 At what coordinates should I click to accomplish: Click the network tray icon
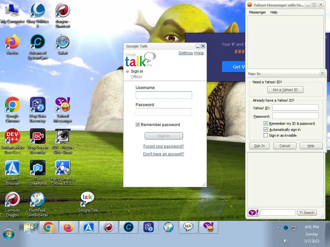(x=294, y=228)
